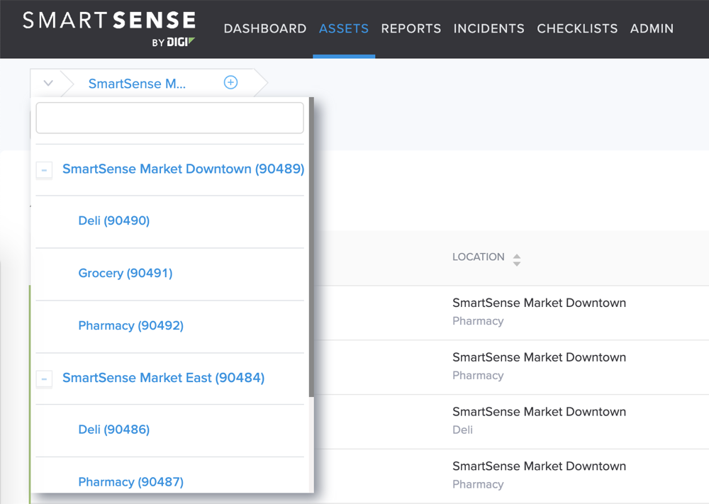The width and height of the screenshot is (709, 504).
Task: Collapse the location dropdown chevron
Action: click(x=48, y=83)
